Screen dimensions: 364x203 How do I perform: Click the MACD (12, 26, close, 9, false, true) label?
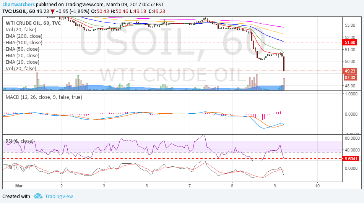point(44,97)
